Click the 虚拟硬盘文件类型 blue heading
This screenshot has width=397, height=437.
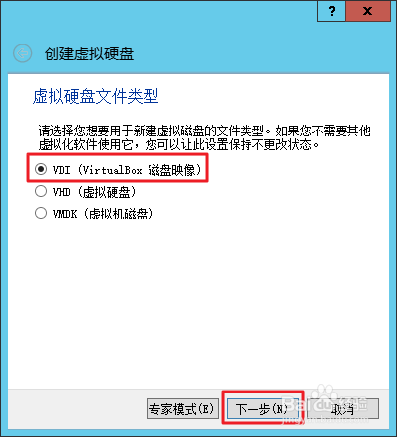coord(96,96)
